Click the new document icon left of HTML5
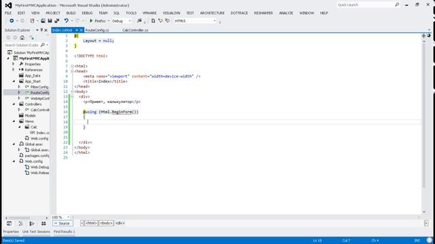This screenshot has width=435, height=244. (153, 21)
